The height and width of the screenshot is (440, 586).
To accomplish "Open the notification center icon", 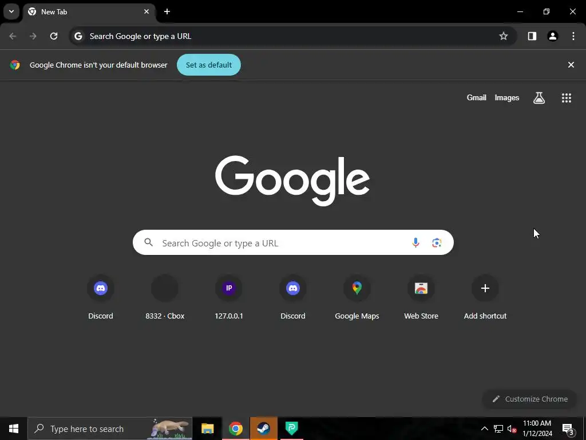I will (569, 429).
